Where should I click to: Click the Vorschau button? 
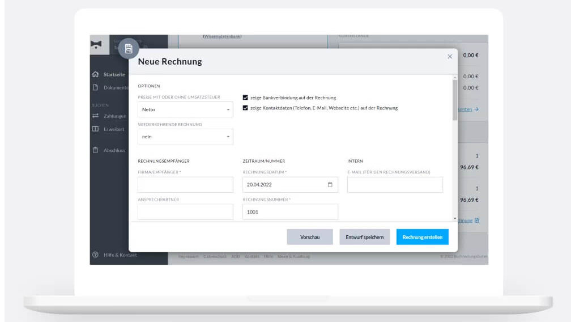pyautogui.click(x=310, y=237)
